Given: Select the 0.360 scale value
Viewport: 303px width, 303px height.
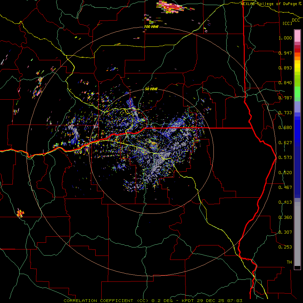Looking at the screenshot, I should pyautogui.click(x=285, y=217).
